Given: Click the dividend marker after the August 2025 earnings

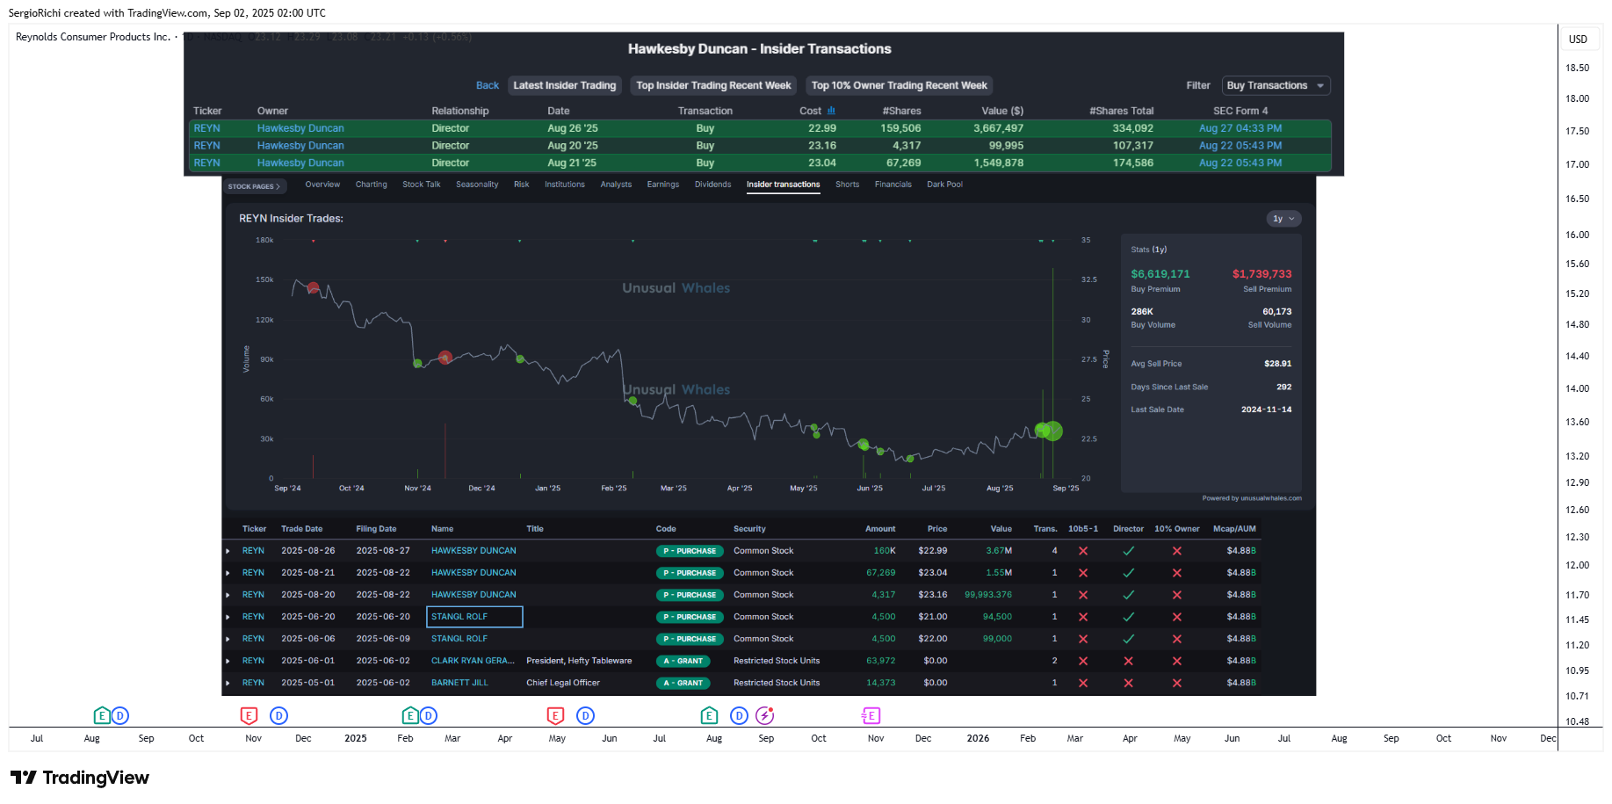Looking at the screenshot, I should pyautogui.click(x=740, y=716).
